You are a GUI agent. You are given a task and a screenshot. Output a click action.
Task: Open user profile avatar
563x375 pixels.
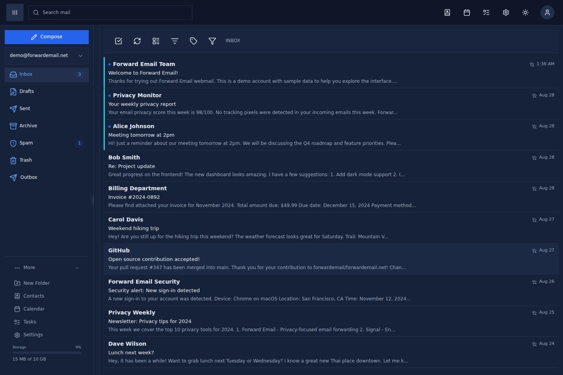coord(547,12)
